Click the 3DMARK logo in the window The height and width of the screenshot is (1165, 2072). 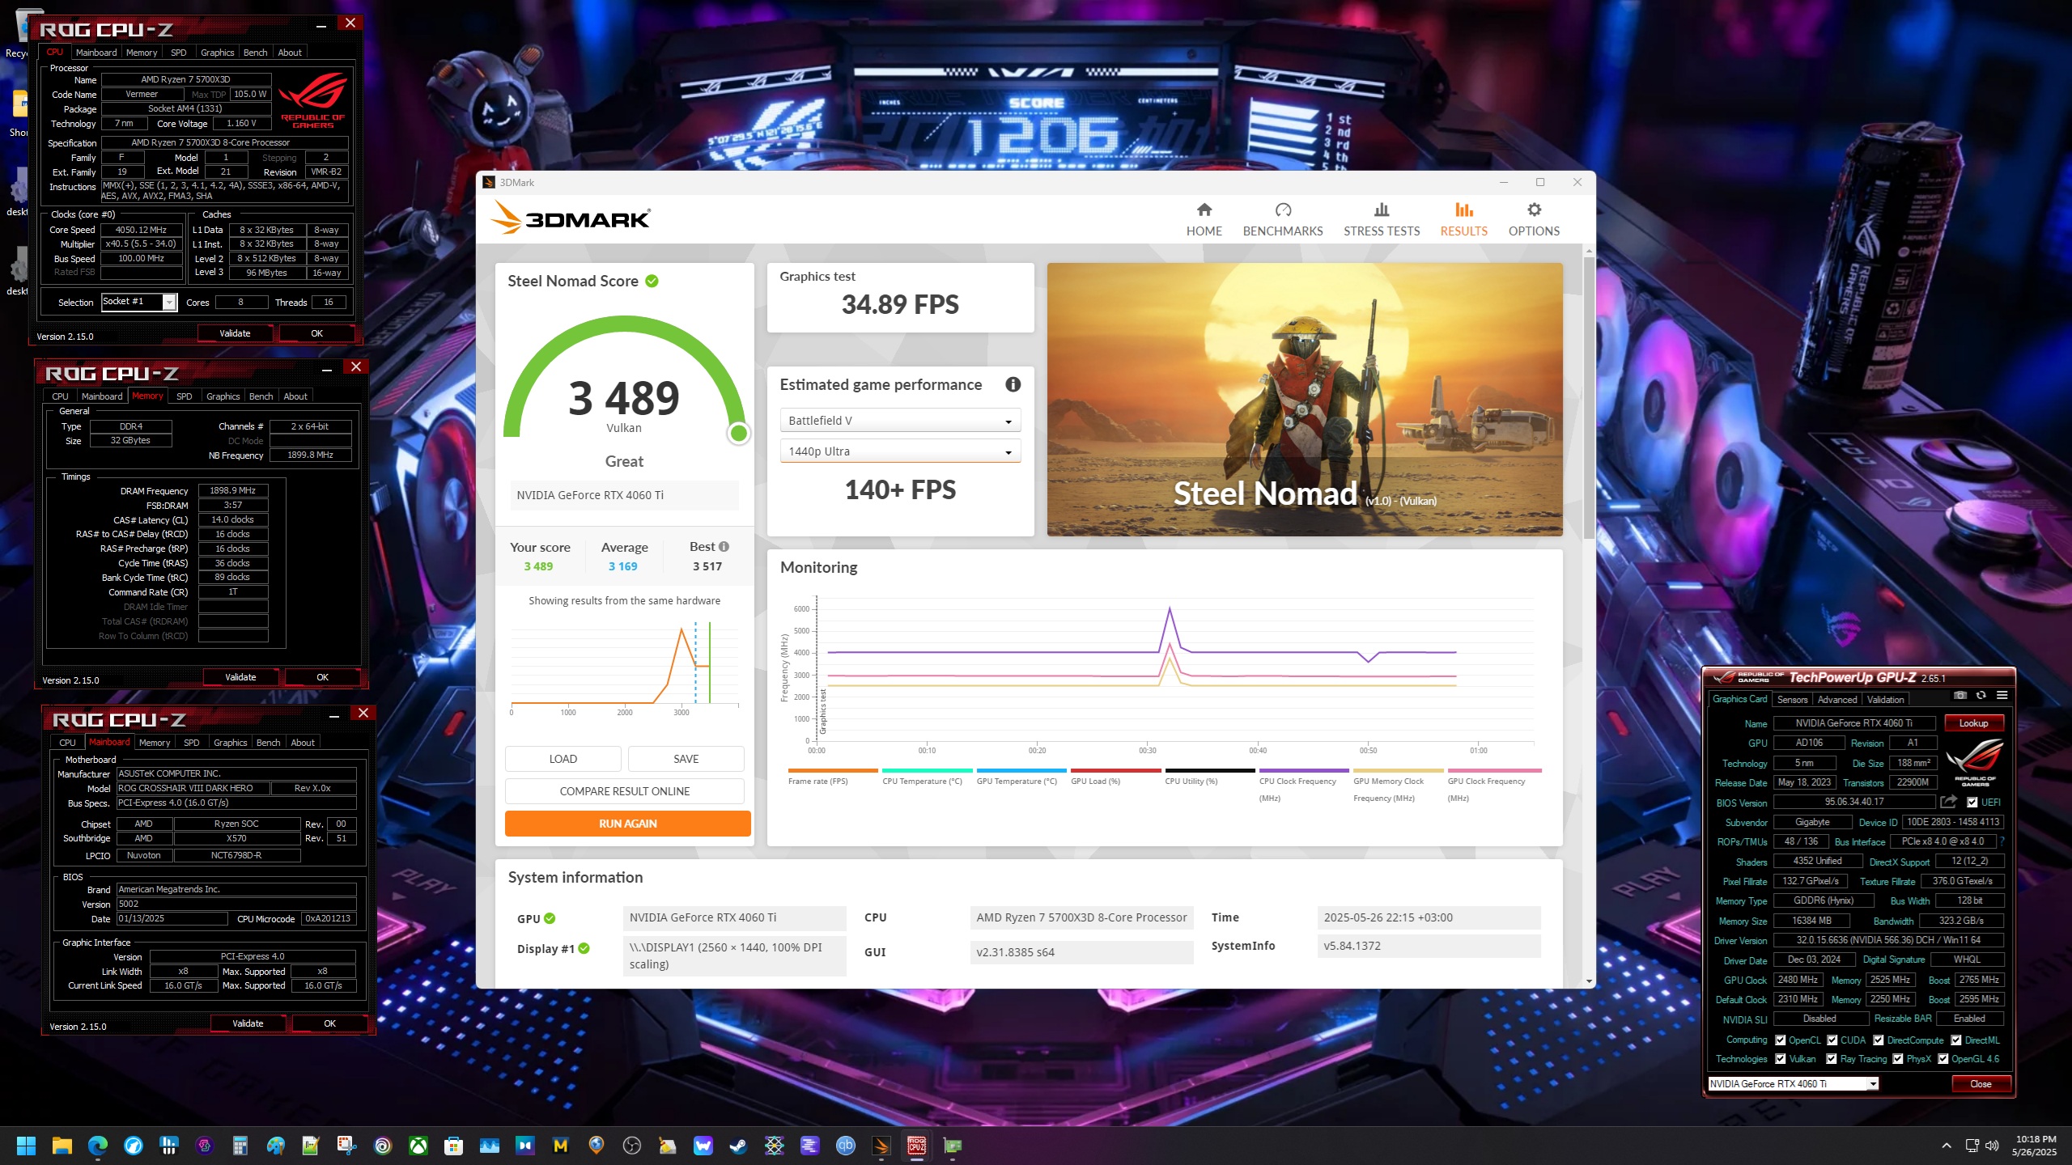coord(571,218)
